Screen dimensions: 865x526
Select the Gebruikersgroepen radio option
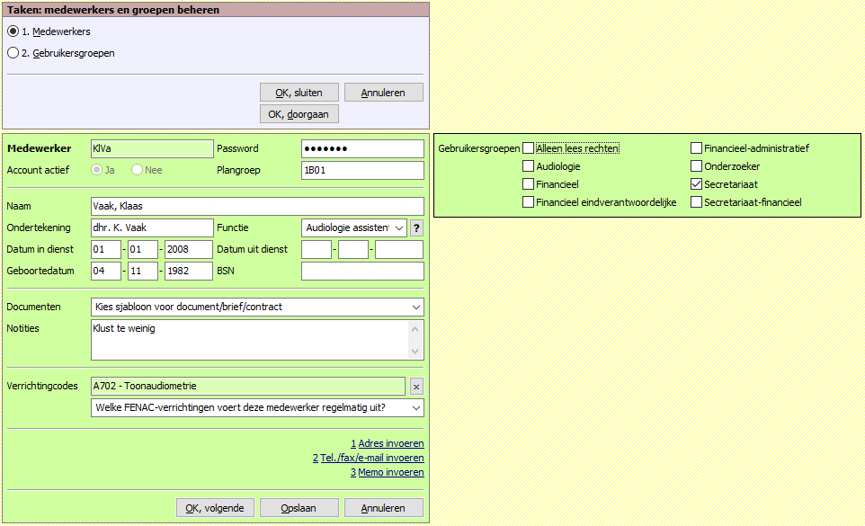coord(13,53)
